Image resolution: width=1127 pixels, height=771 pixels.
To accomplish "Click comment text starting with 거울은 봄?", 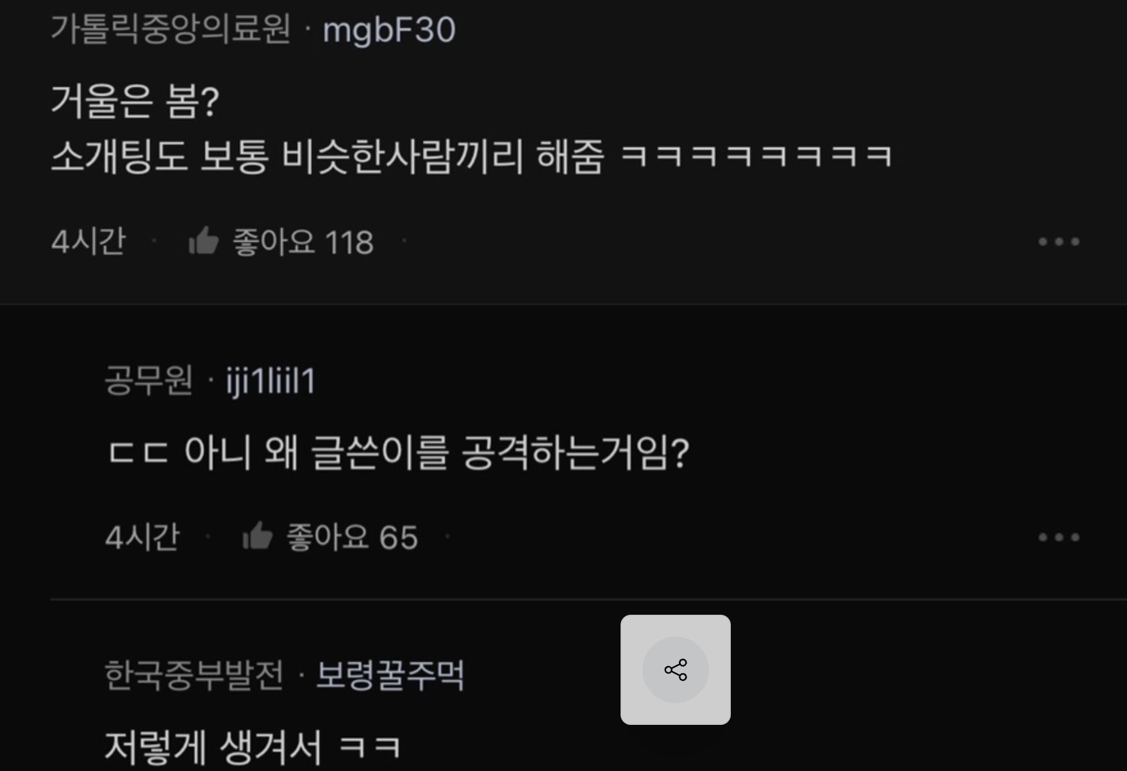I will (471, 128).
